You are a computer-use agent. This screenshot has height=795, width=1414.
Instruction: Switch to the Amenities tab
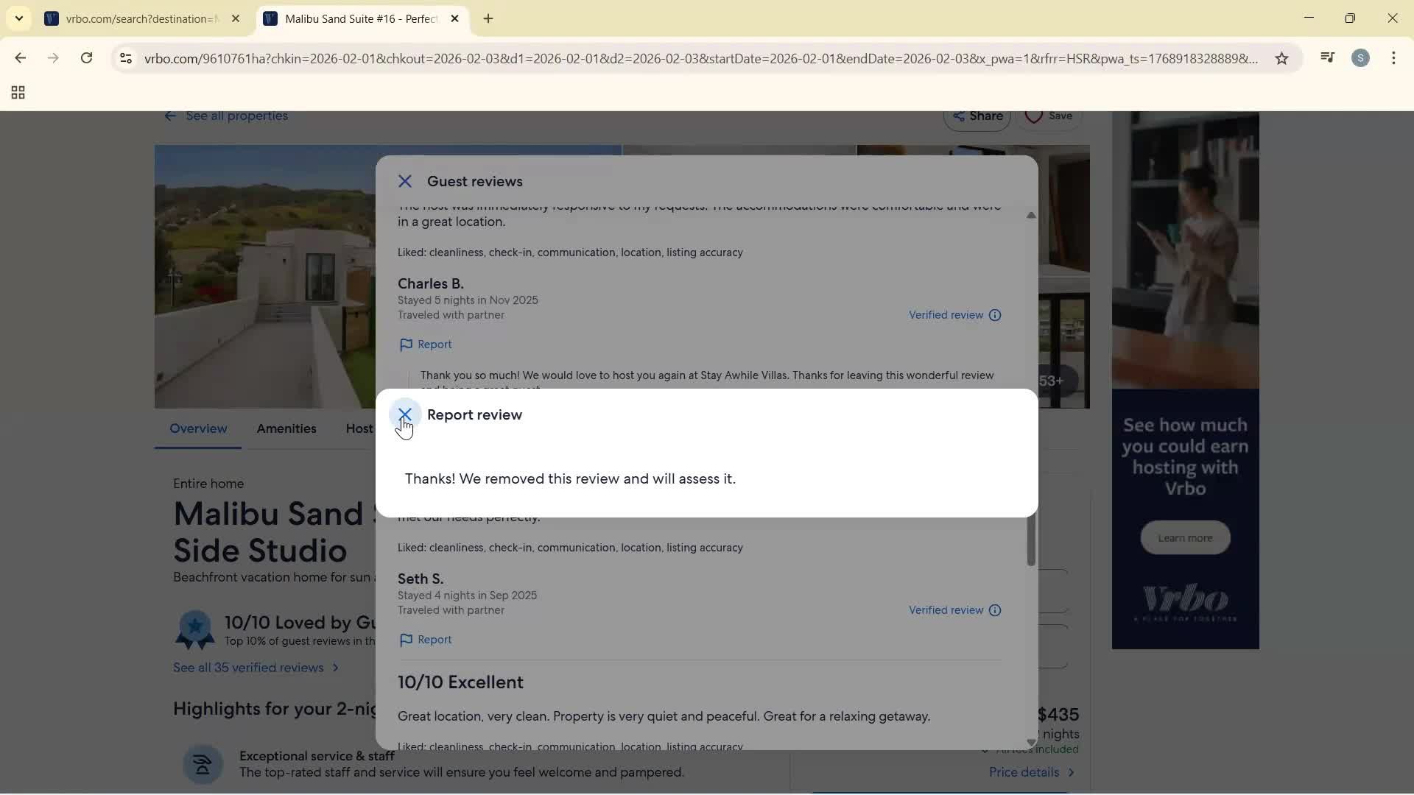click(x=286, y=428)
